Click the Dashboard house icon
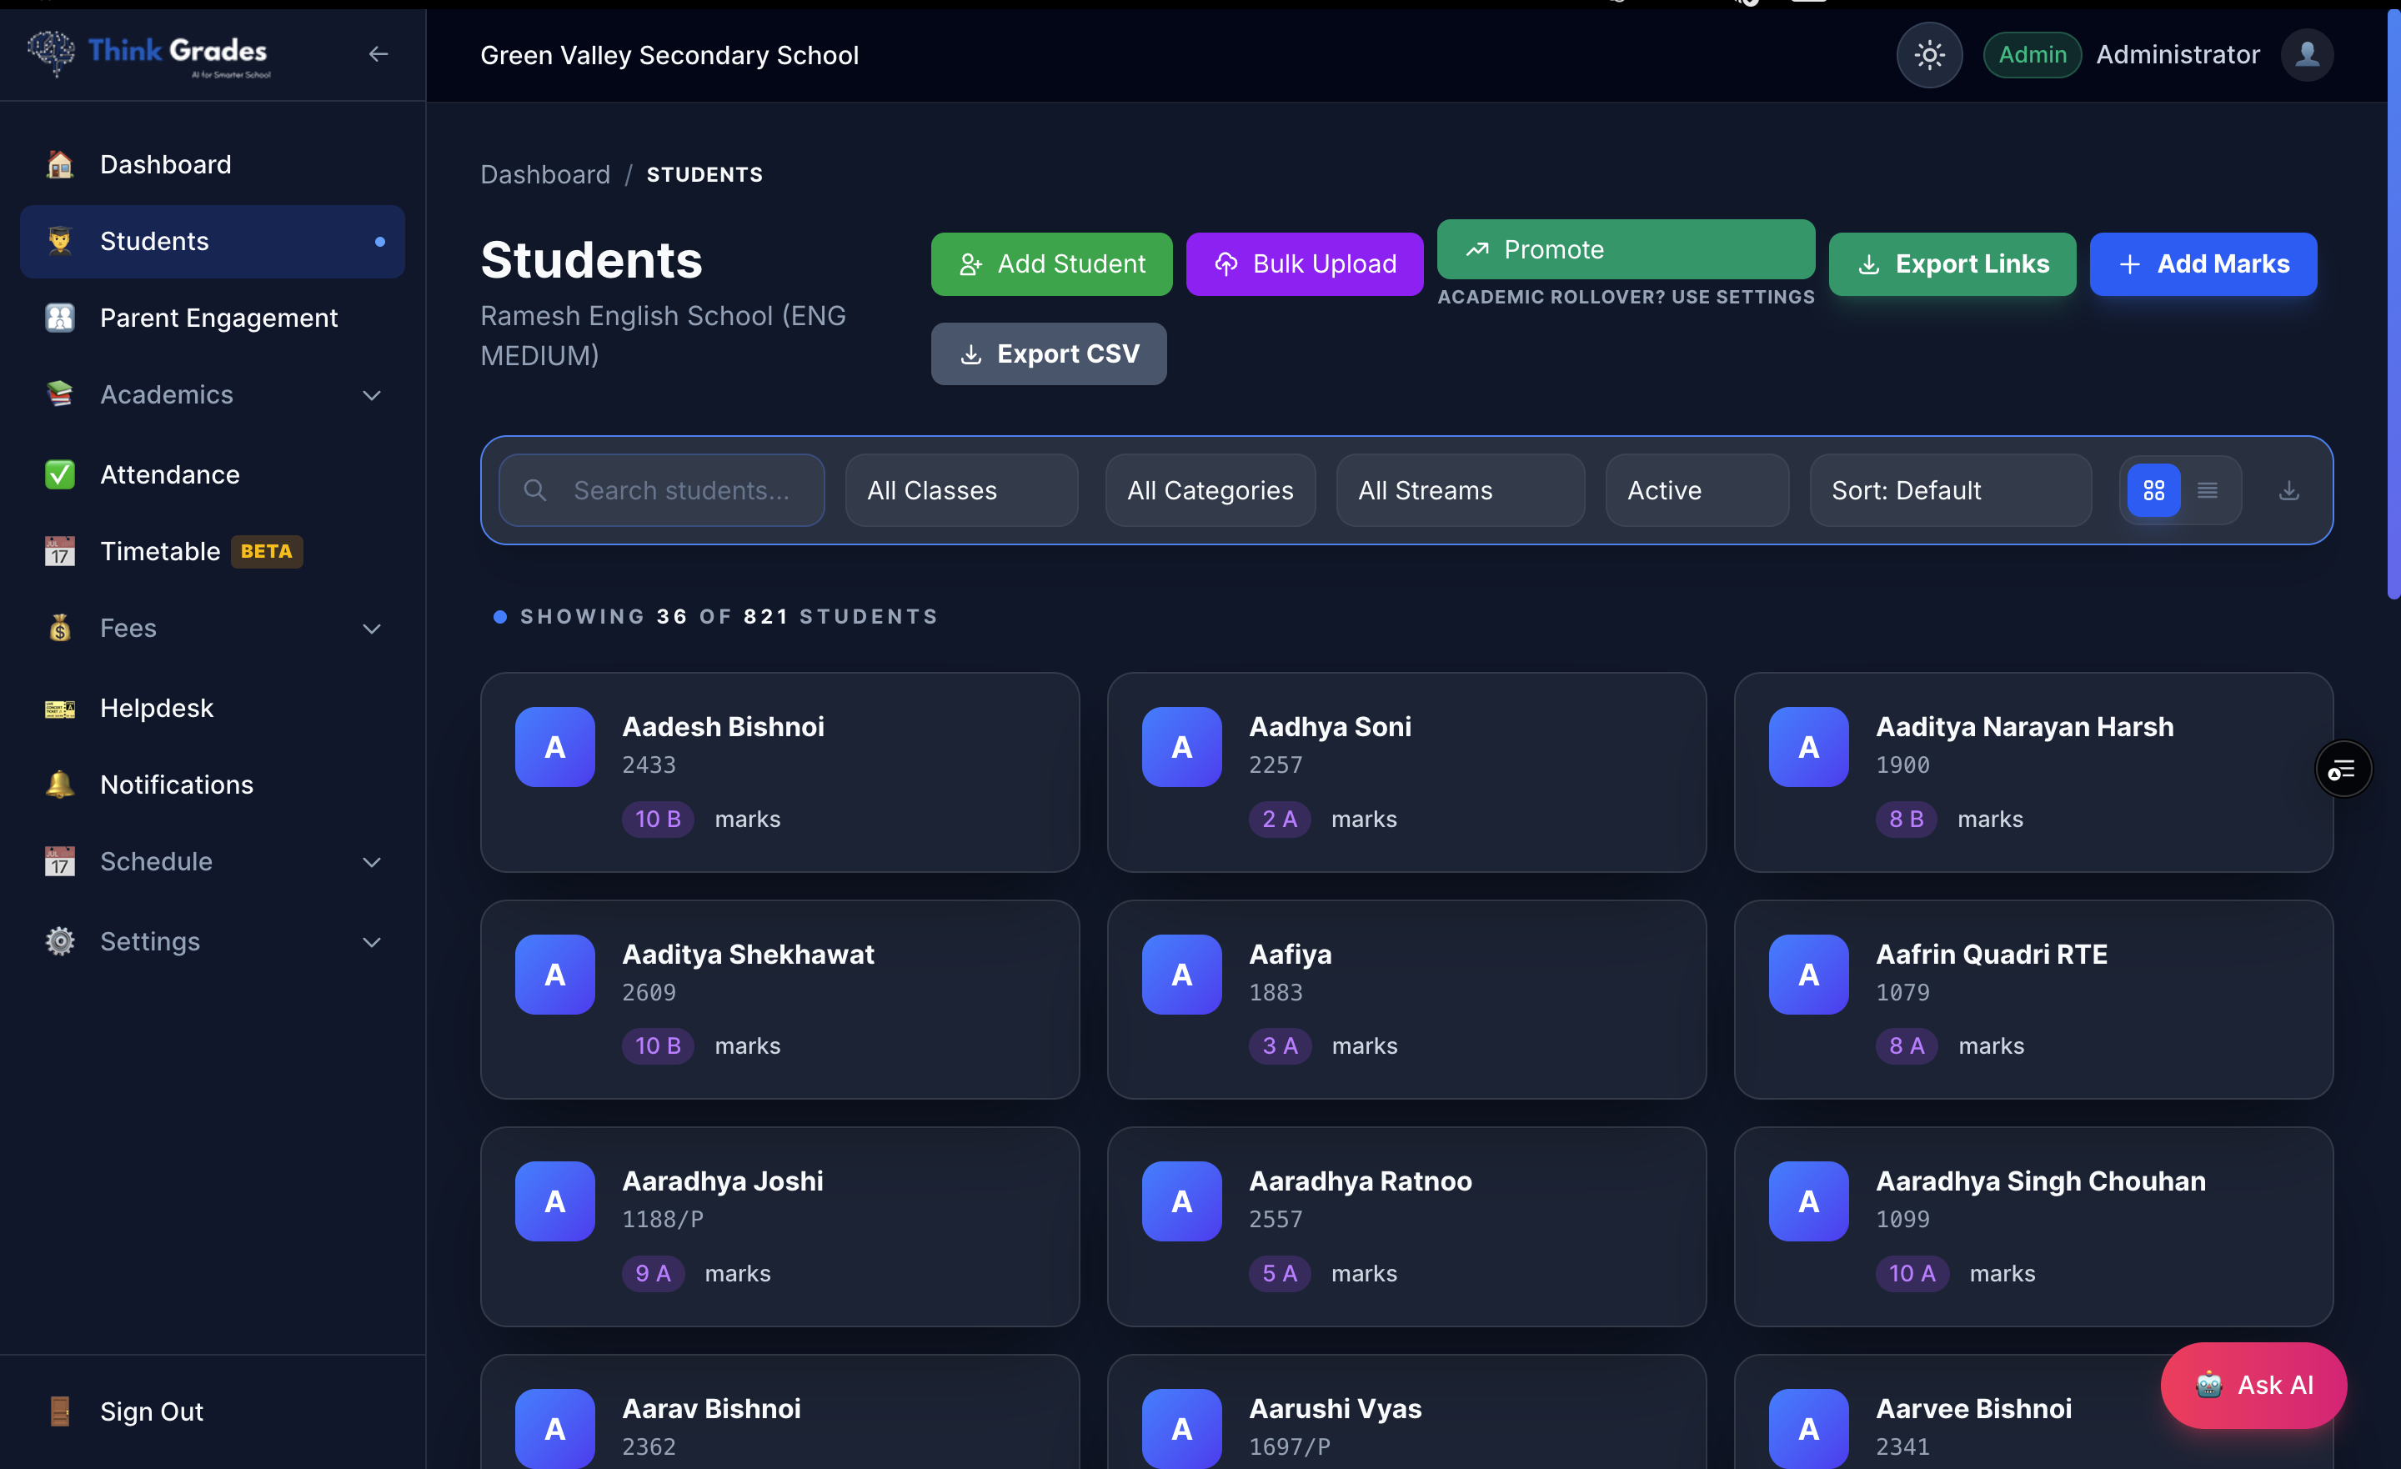The image size is (2401, 1469). coord(60,165)
